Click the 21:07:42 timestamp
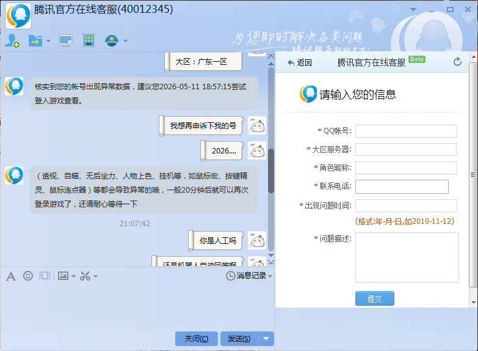The height and width of the screenshot is (351, 478). click(x=135, y=224)
